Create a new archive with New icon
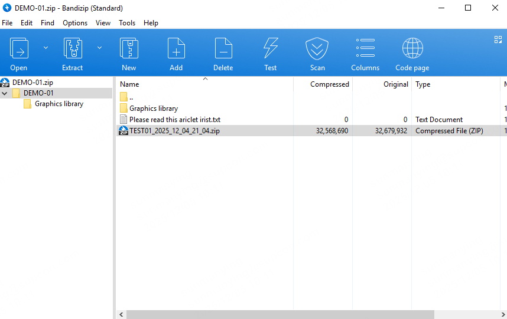507x319 pixels. click(x=129, y=48)
